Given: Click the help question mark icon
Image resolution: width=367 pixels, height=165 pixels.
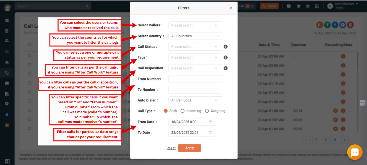Looking at the screenshot, I should (x=289, y=6).
